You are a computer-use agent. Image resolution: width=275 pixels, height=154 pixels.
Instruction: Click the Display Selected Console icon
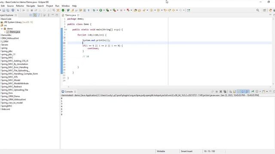pos(257,92)
